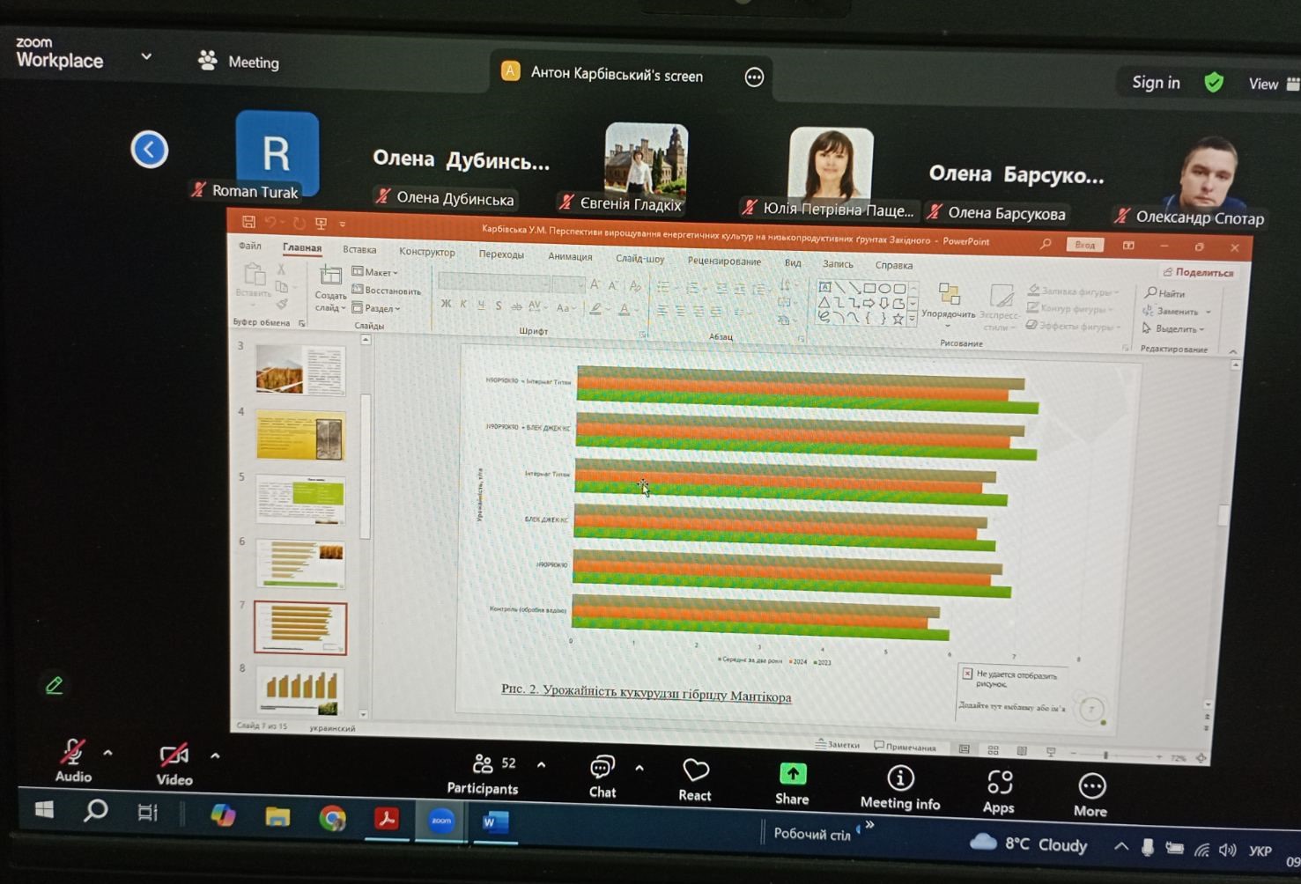This screenshot has height=884, width=1301.
Task: Select Roman Turak participant tile
Action: click(x=276, y=156)
